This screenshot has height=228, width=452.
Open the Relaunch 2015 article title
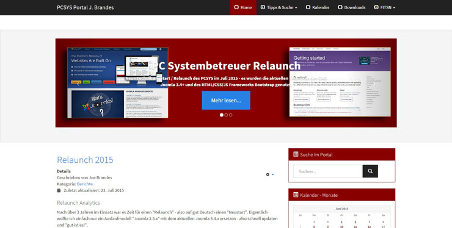pyautogui.click(x=85, y=160)
